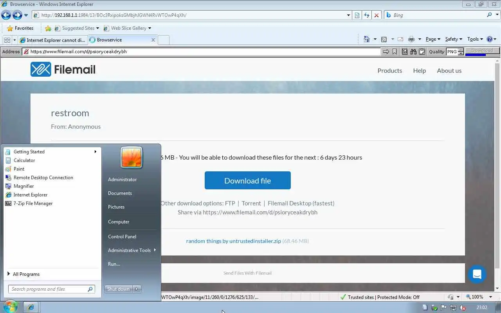The width and height of the screenshot is (501, 313).
Task: Open the Tools menu
Action: 475,39
